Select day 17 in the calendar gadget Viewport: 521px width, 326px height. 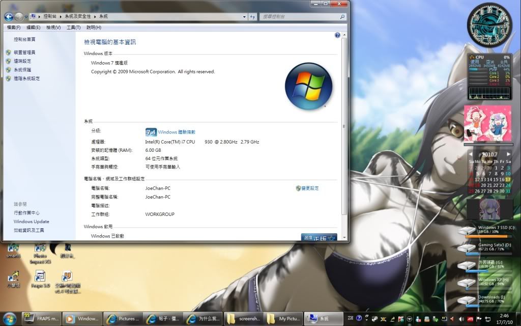coord(508,180)
